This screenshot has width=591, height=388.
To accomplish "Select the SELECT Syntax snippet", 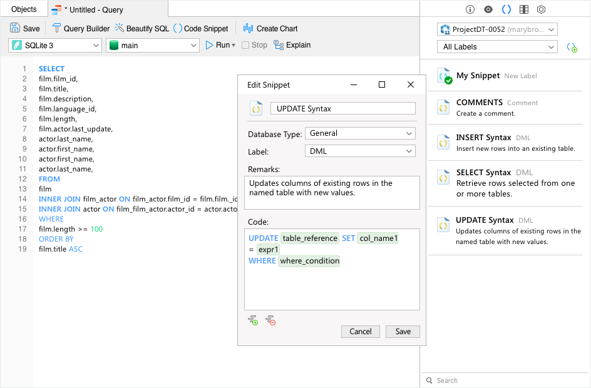I will point(505,183).
